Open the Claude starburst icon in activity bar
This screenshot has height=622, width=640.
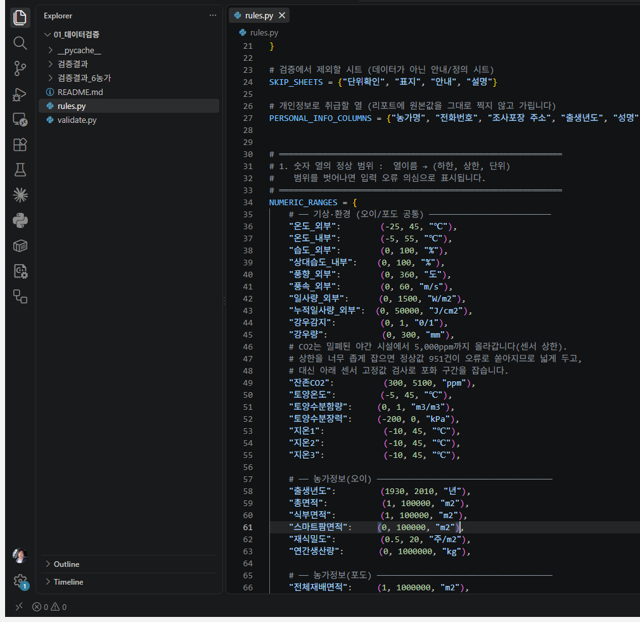(x=20, y=195)
